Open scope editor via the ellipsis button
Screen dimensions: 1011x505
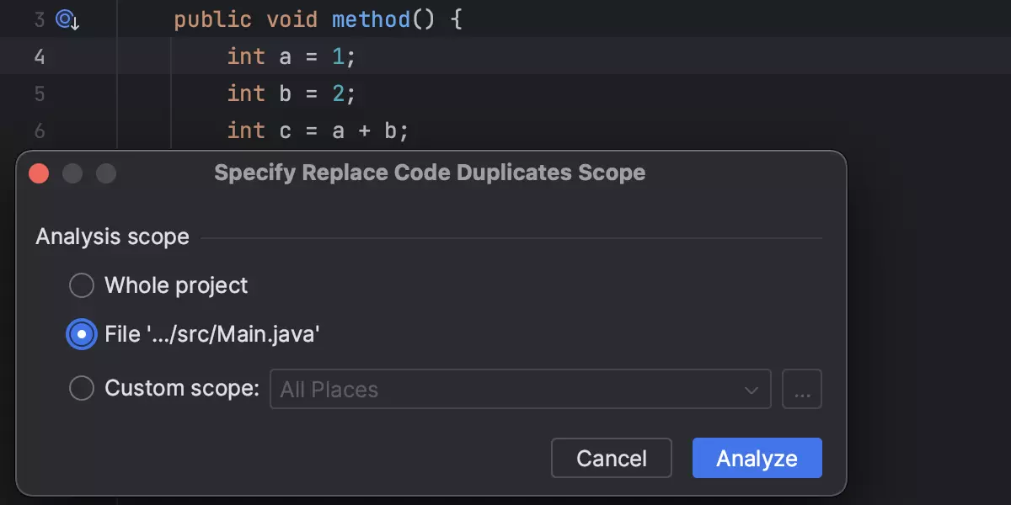tap(802, 389)
